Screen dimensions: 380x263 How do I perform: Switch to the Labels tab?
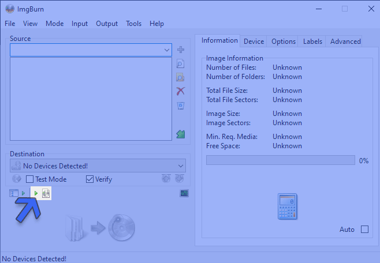tap(312, 42)
